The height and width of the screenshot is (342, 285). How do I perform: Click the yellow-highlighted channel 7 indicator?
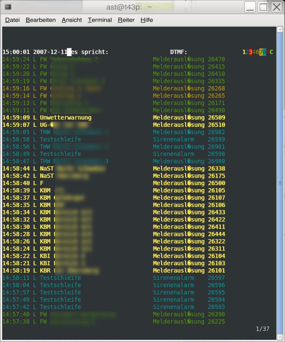pos(261,52)
